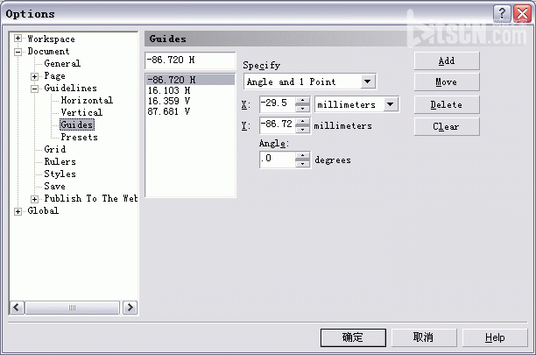The image size is (536, 355).
Task: Open the Specify Angle and 1 Point dropdown
Action: coord(368,82)
